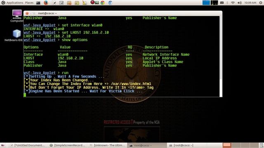Switch to [root@coco: ~] taskbar window
This screenshot has height=148, width=264.
coord(181,145)
